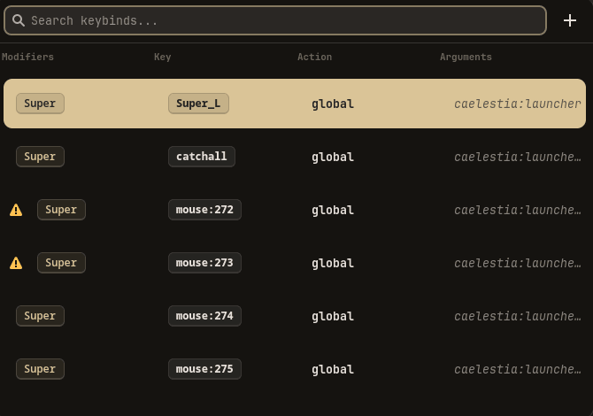Sort by the Modifiers column header

coord(27,57)
